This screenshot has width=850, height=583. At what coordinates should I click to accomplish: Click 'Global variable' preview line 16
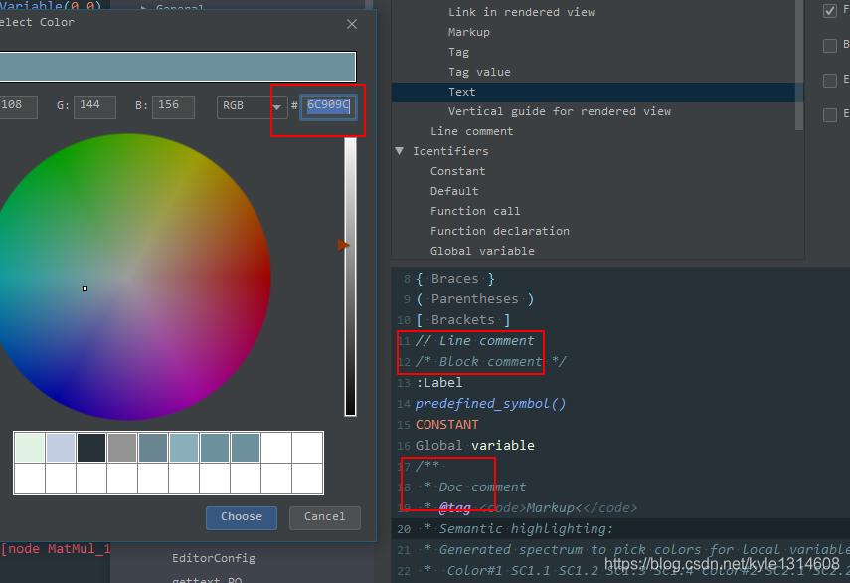click(475, 446)
